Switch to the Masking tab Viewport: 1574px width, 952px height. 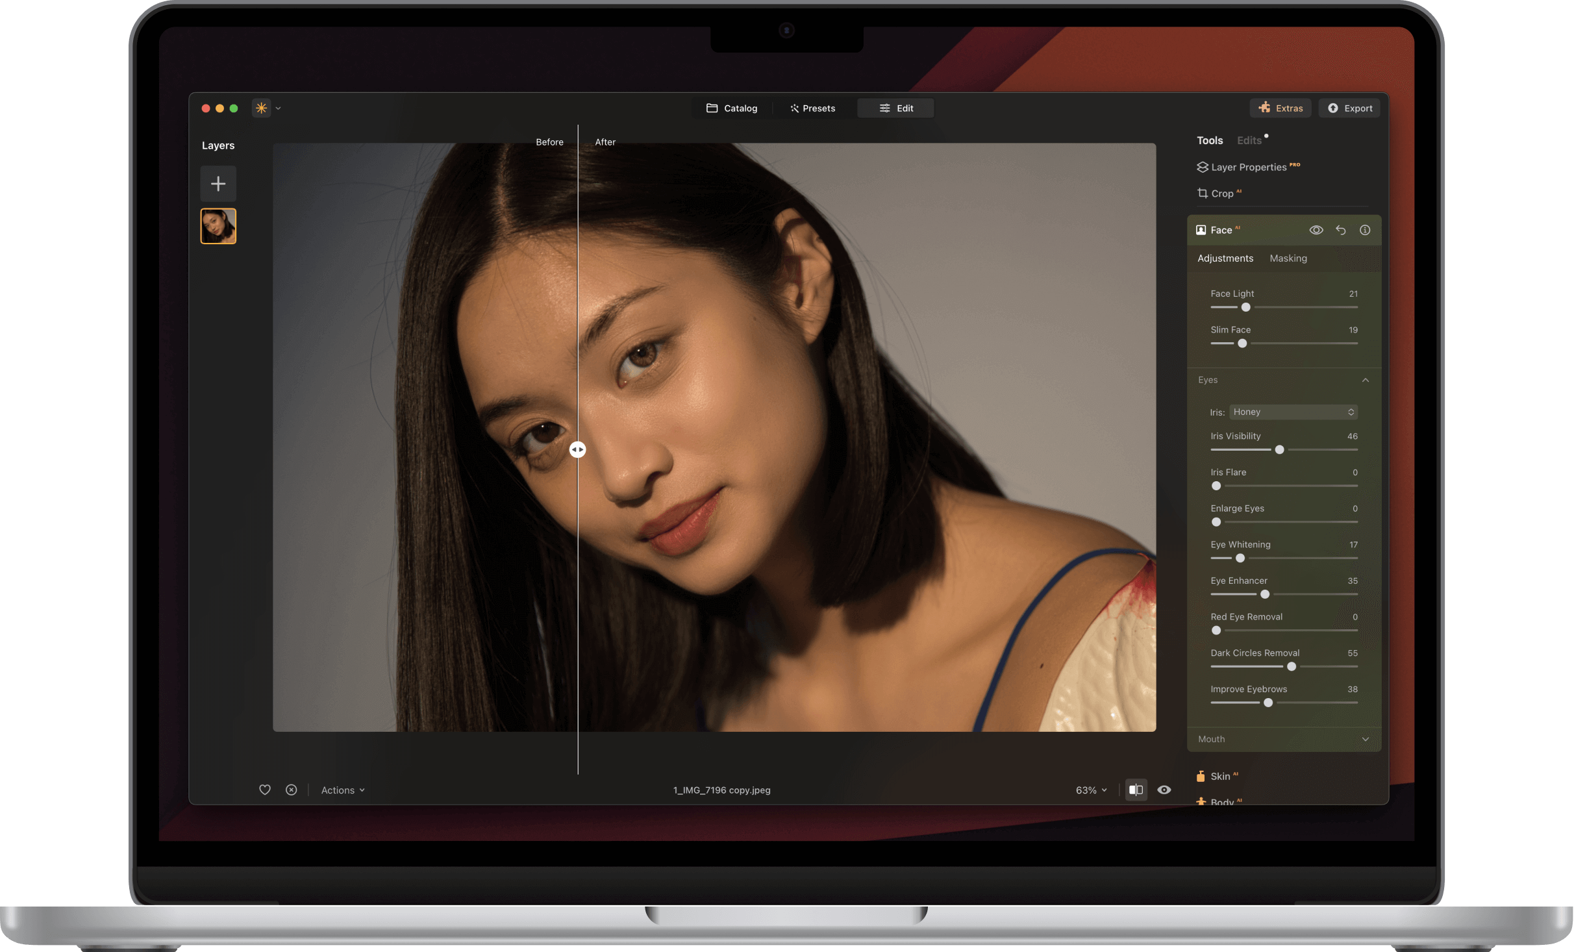coord(1288,258)
